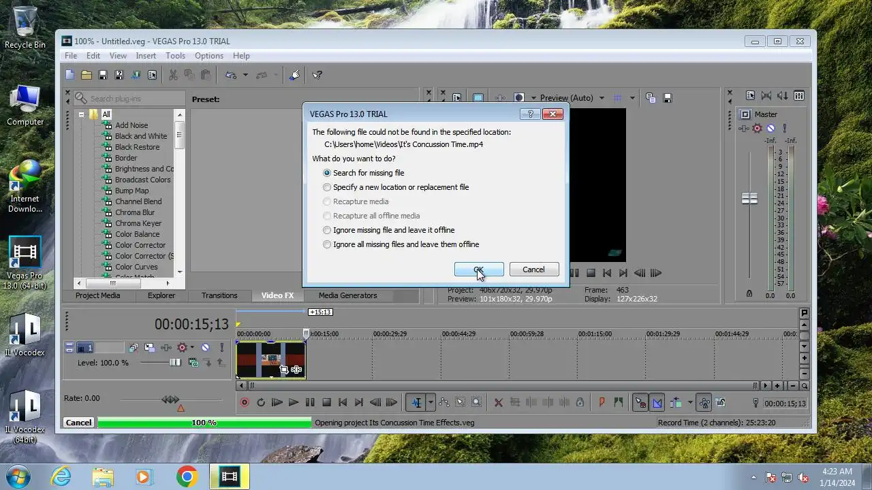Open the File menu
This screenshot has width=872, height=490.
tap(71, 56)
